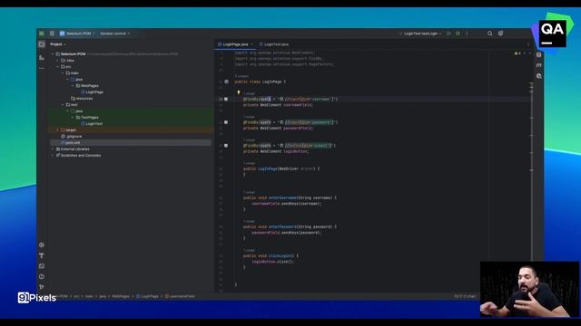The height and width of the screenshot is (326, 581).
Task: Open the Selenium-POM project selector
Action: pos(77,34)
